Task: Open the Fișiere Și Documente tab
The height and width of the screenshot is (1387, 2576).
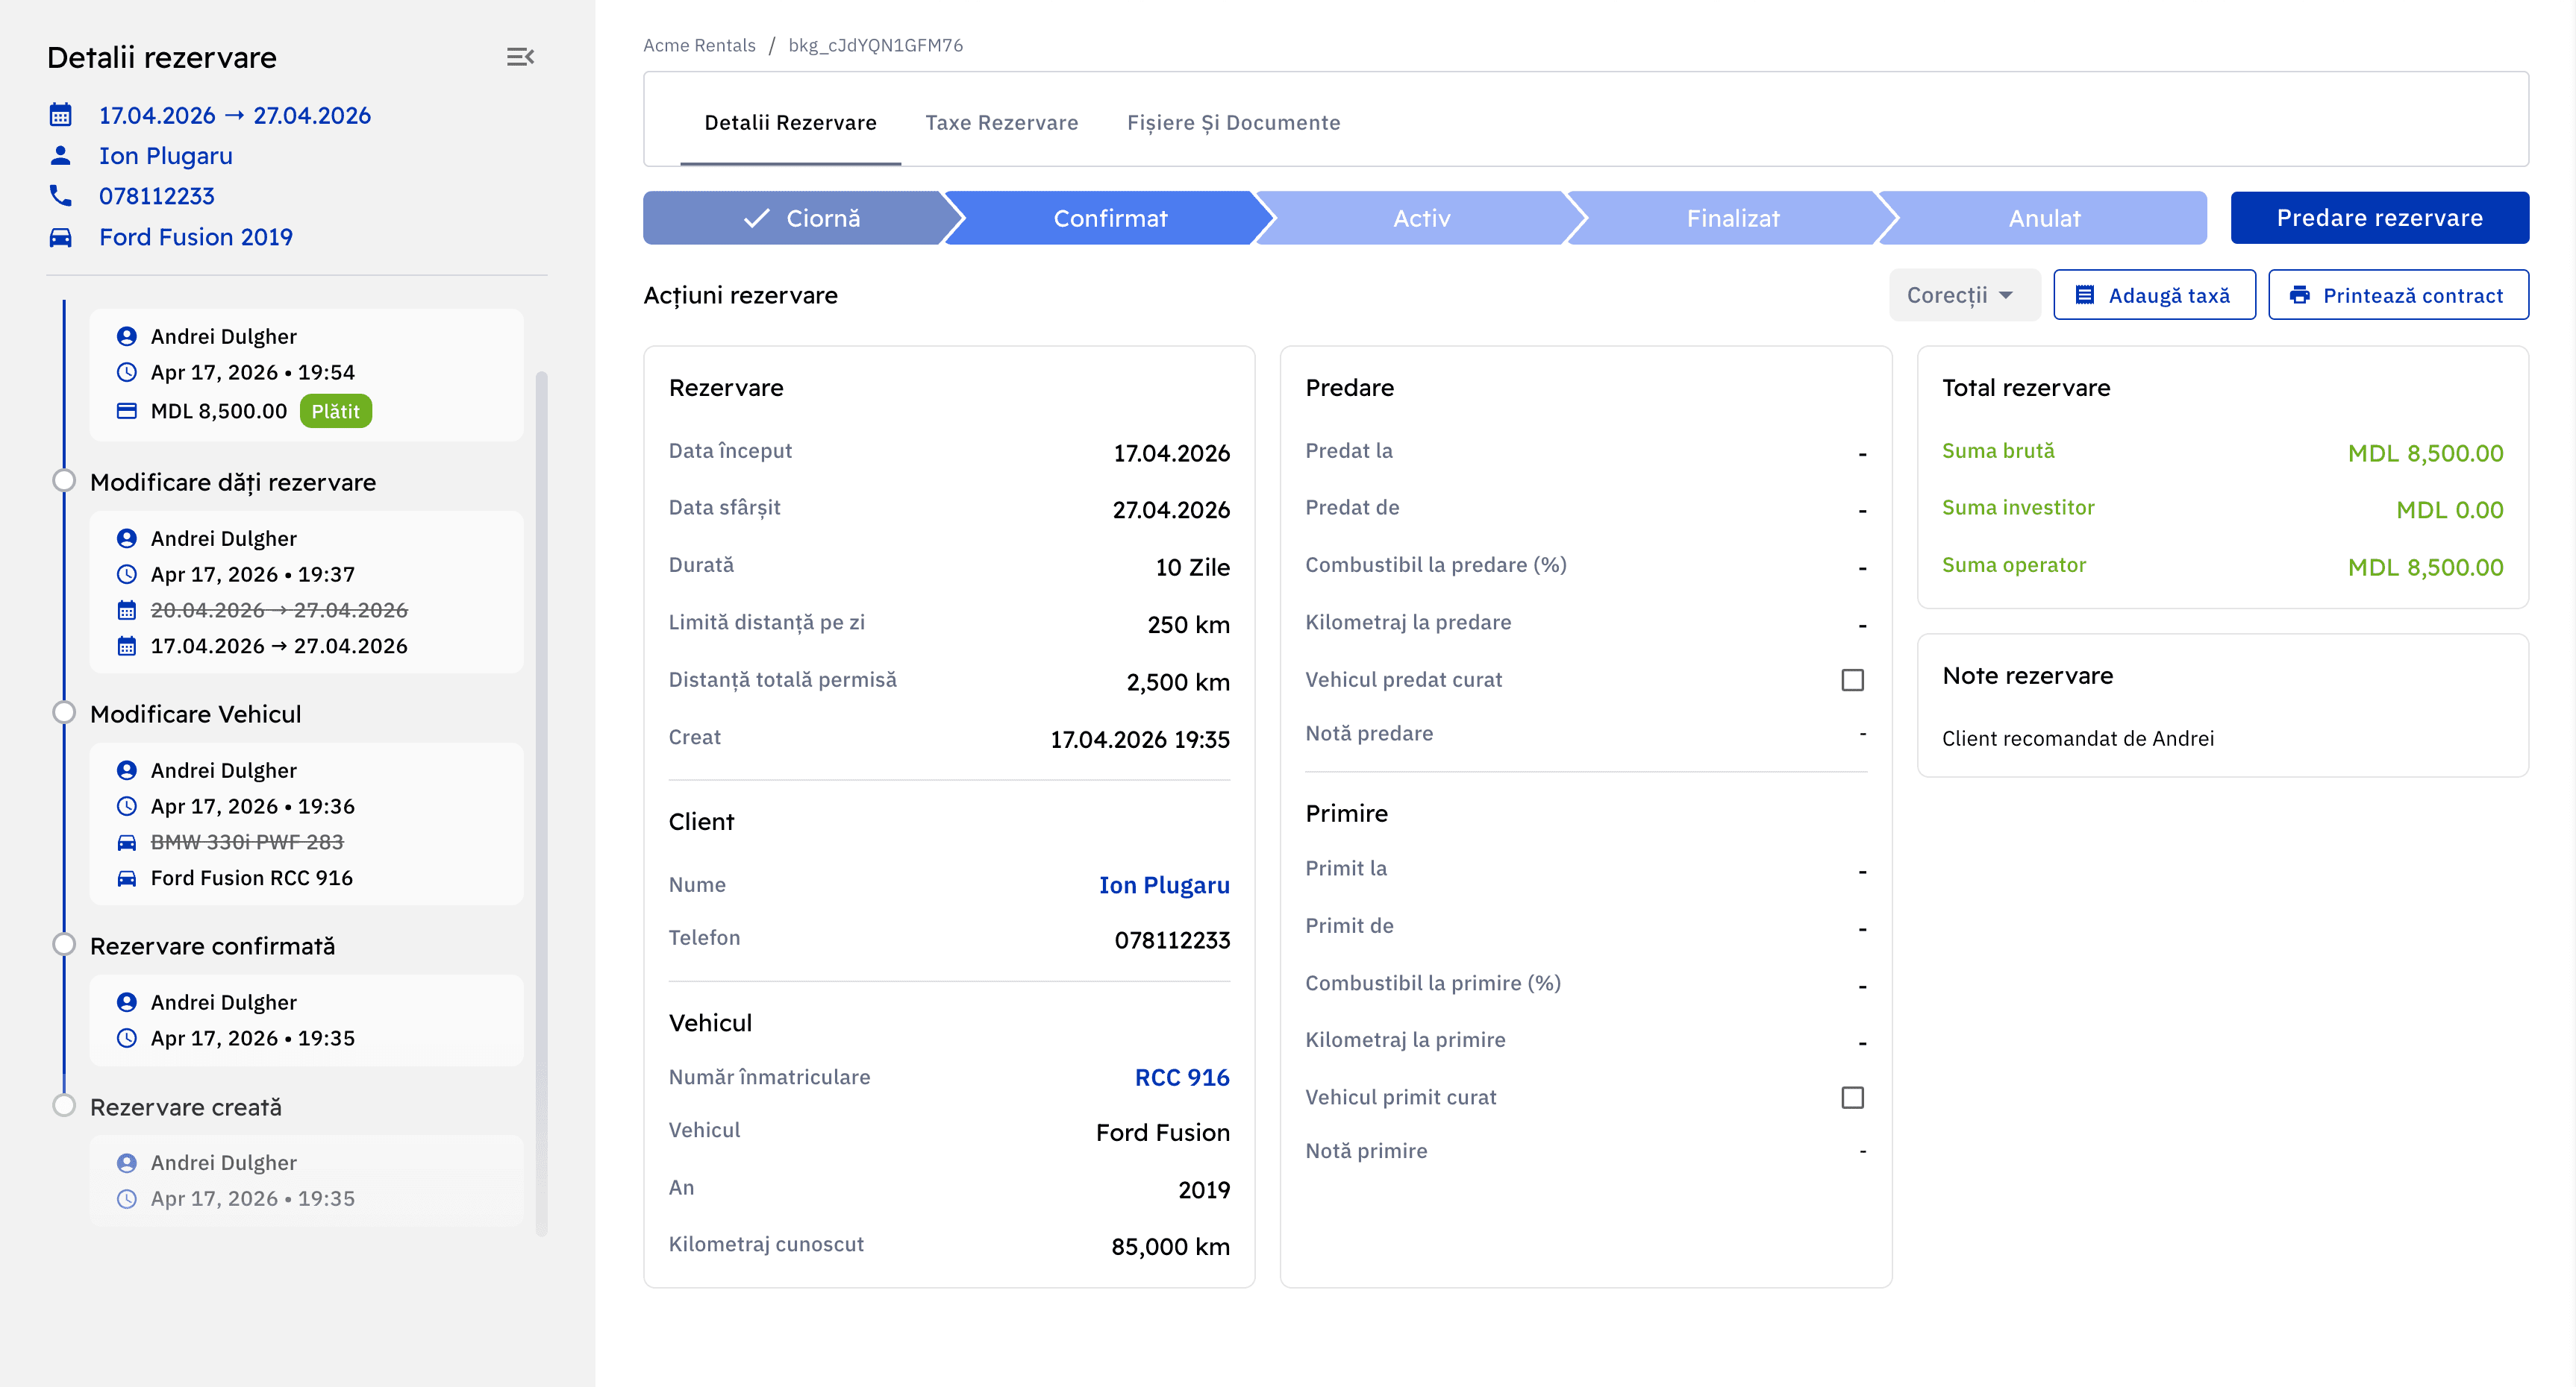Action: point(1233,122)
